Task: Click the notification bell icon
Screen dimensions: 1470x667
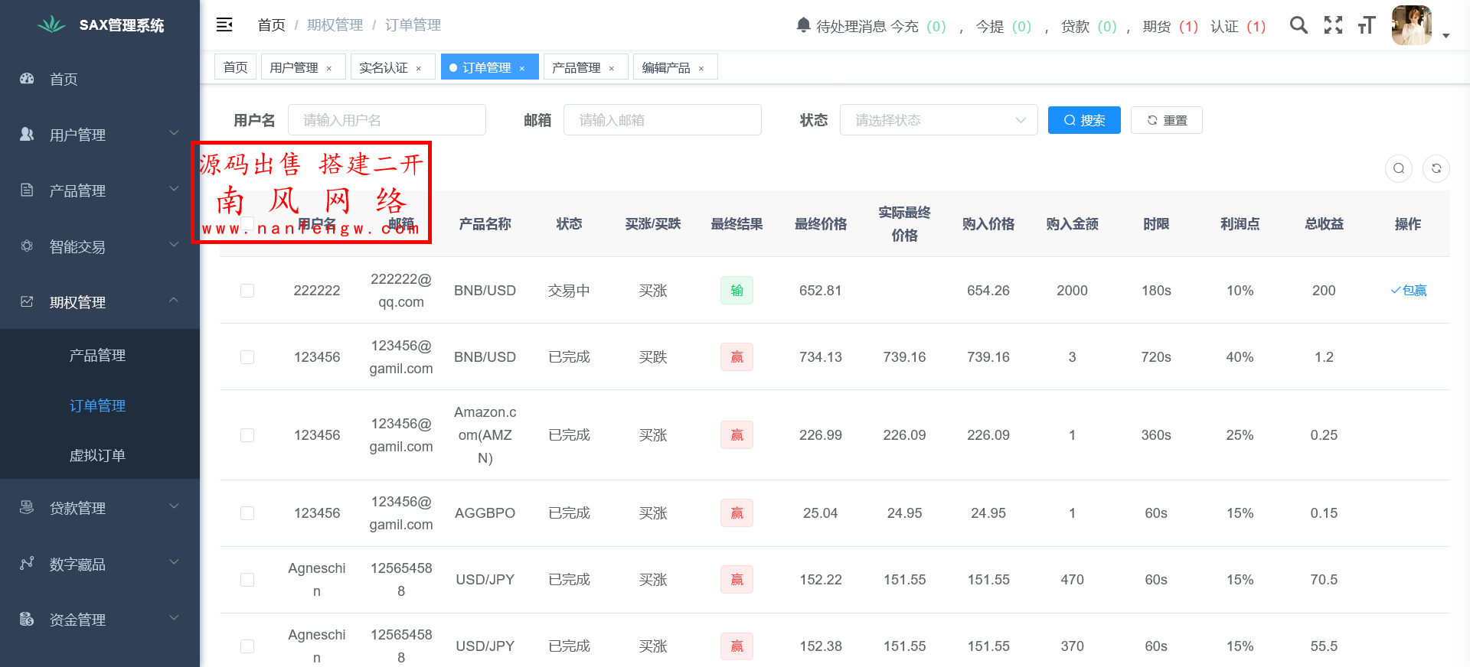Action: [803, 25]
